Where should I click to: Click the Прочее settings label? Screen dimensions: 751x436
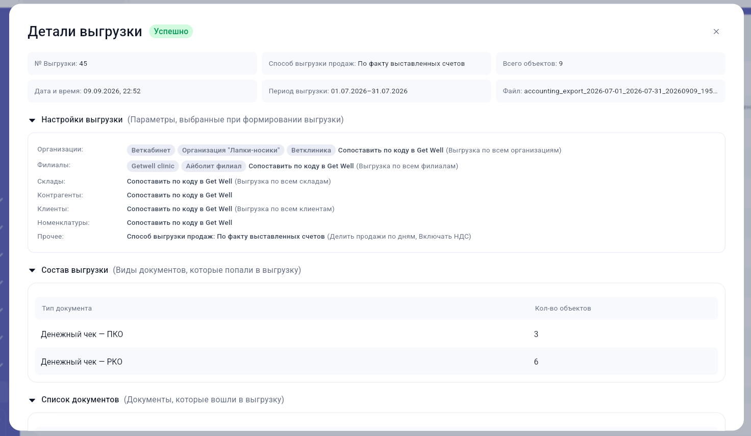[x=51, y=237]
